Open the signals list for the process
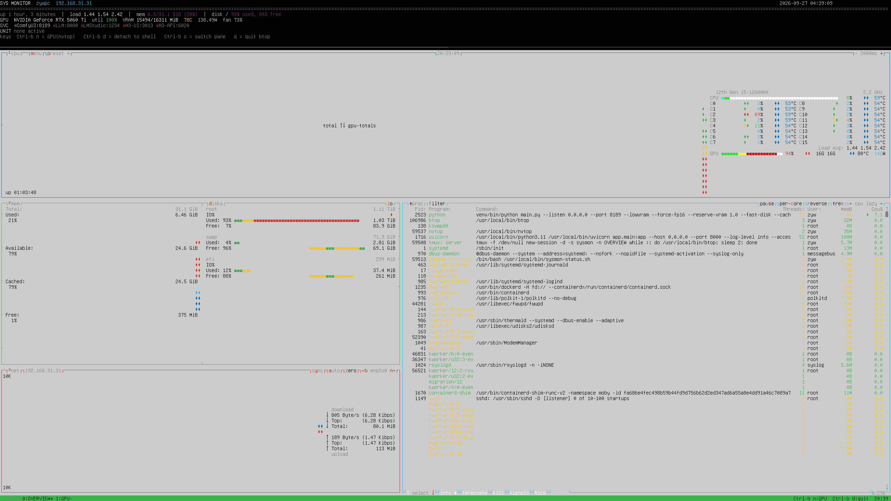Viewport: 891px width, 501px height. (519, 493)
